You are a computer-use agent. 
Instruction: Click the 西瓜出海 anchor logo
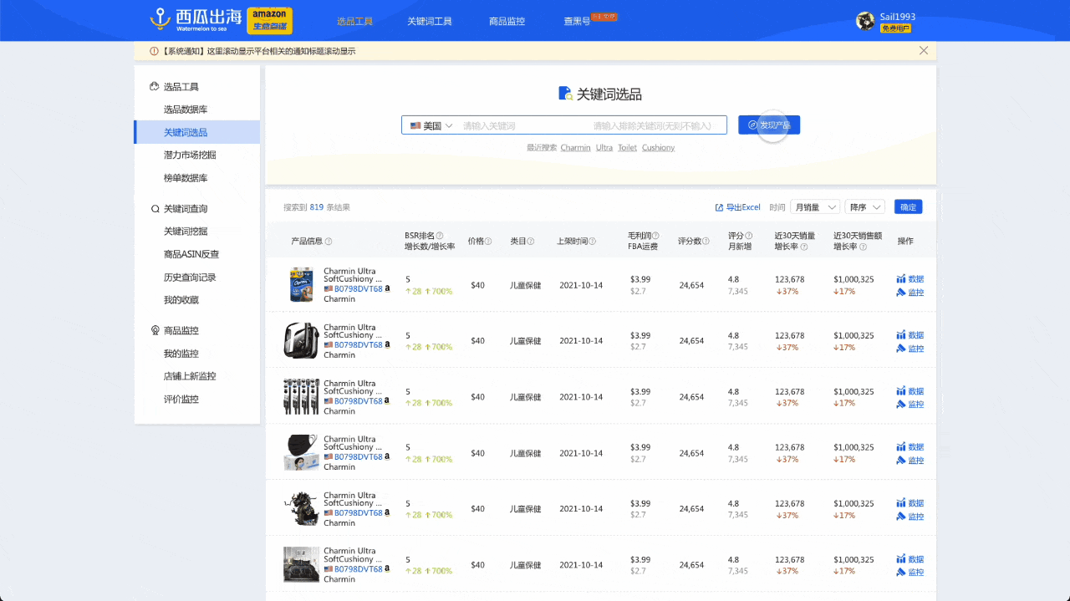click(x=160, y=19)
